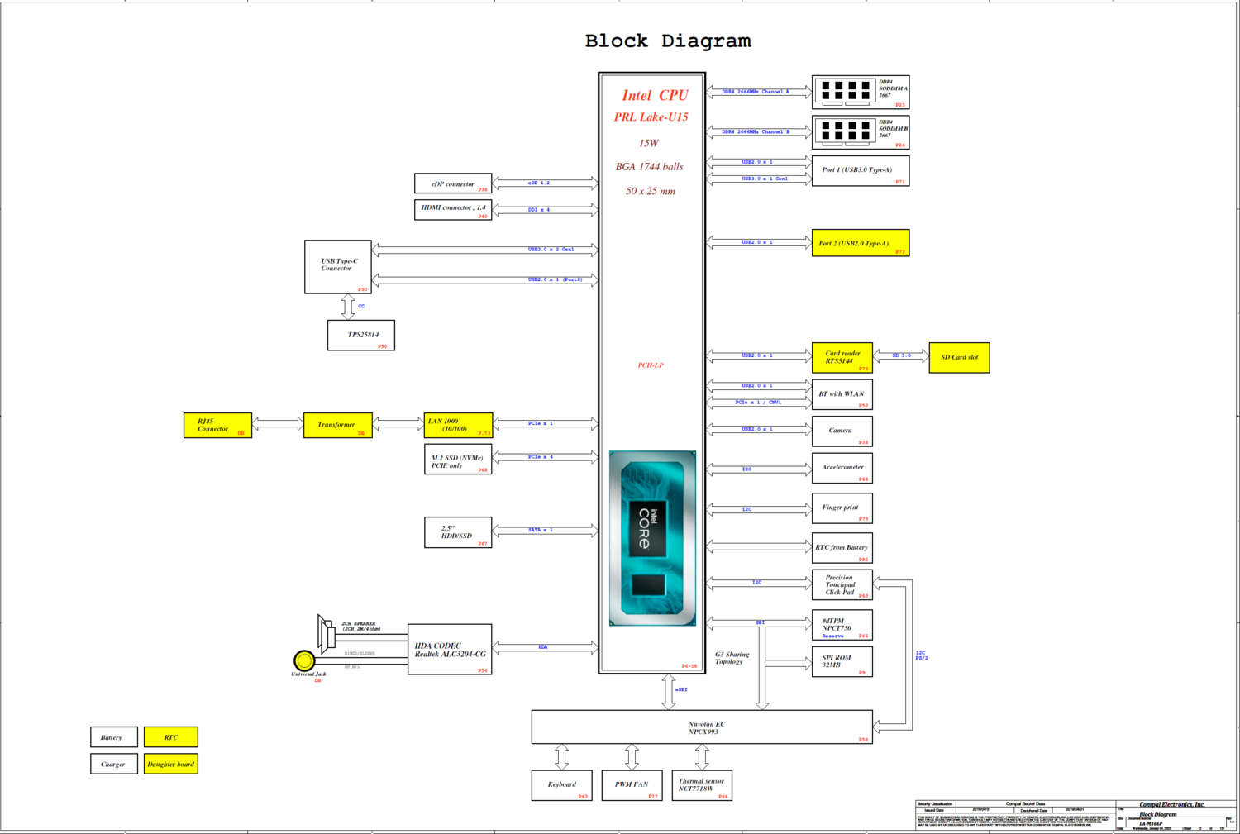Click the 2CH speaker symbol
This screenshot has height=834, width=1240.
tap(327, 634)
